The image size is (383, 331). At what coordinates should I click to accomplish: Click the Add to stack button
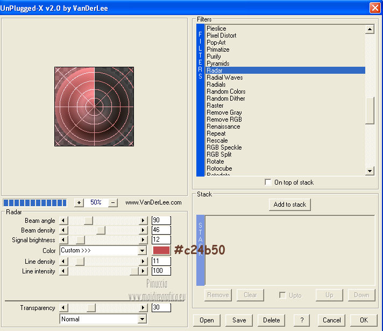(290, 205)
